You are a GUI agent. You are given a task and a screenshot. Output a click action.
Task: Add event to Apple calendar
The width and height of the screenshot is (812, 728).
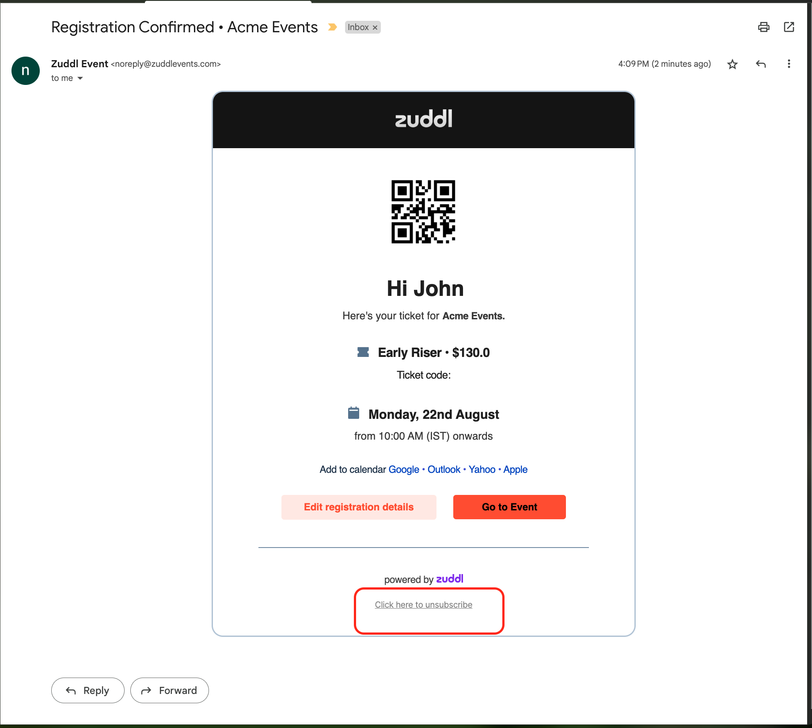[515, 469]
